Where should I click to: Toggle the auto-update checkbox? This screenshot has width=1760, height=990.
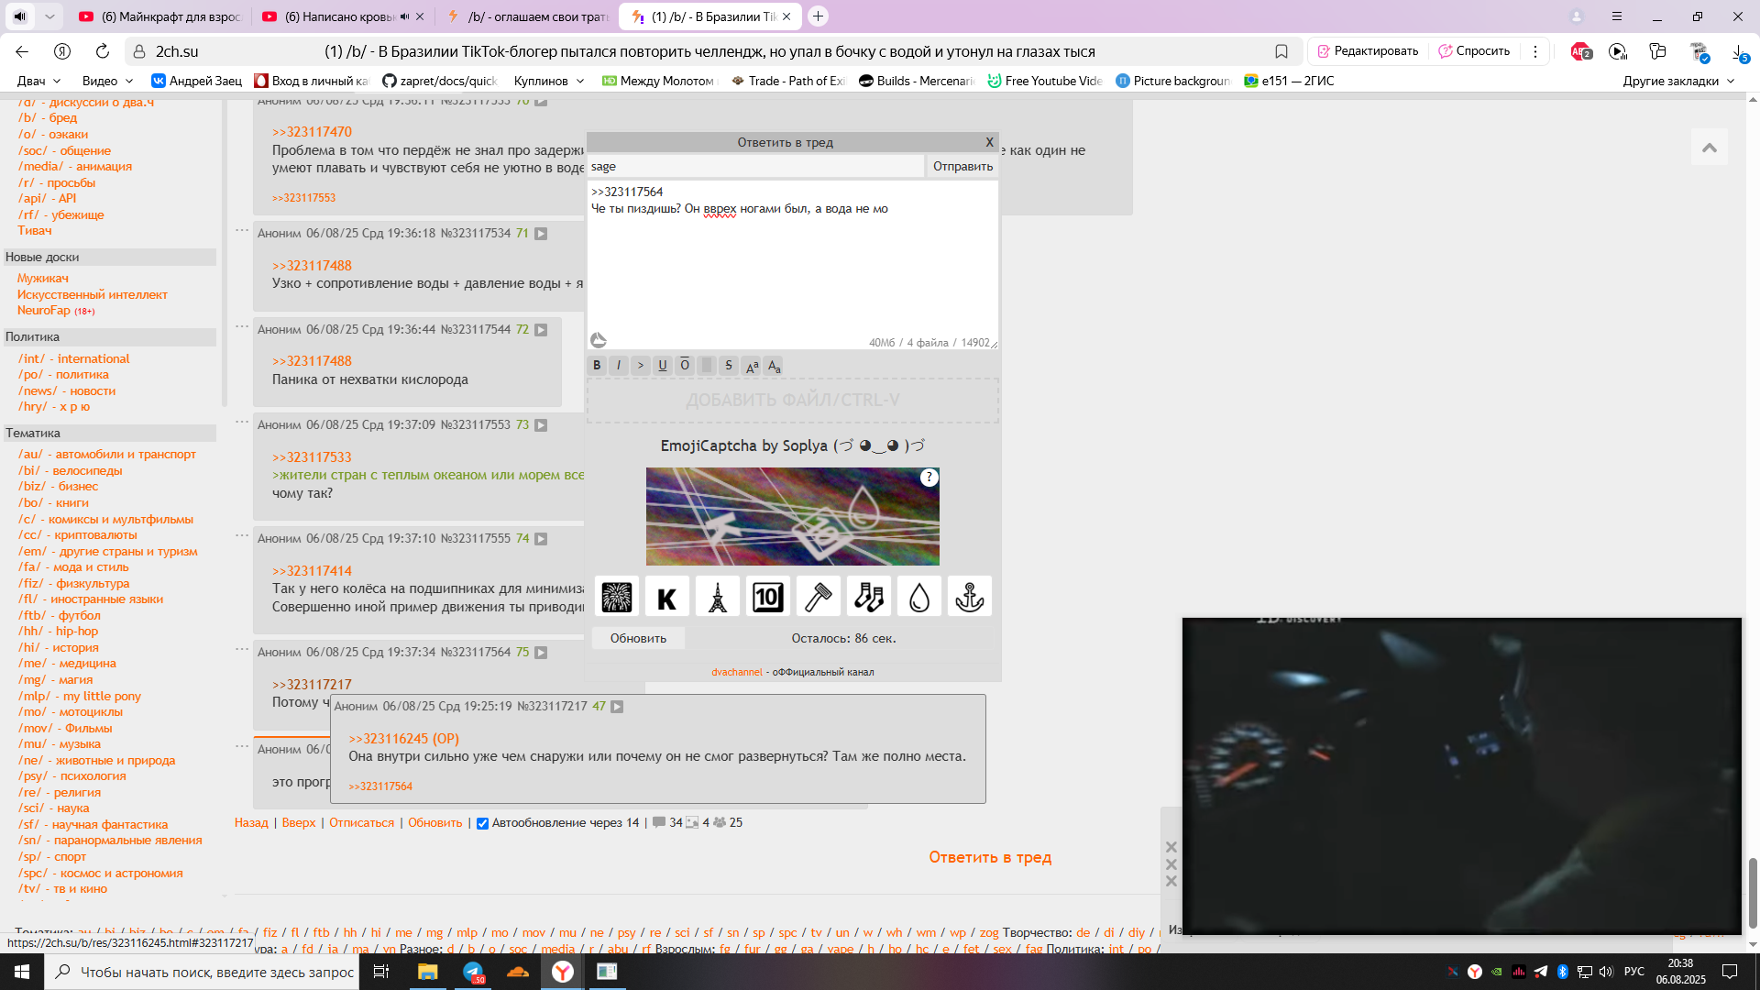tap(482, 823)
